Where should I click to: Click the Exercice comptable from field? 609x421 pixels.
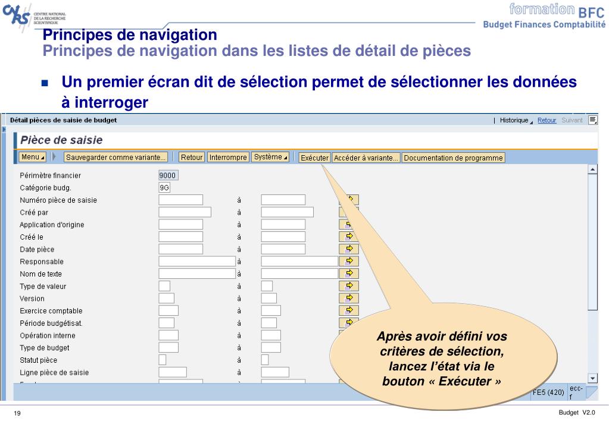(168, 310)
